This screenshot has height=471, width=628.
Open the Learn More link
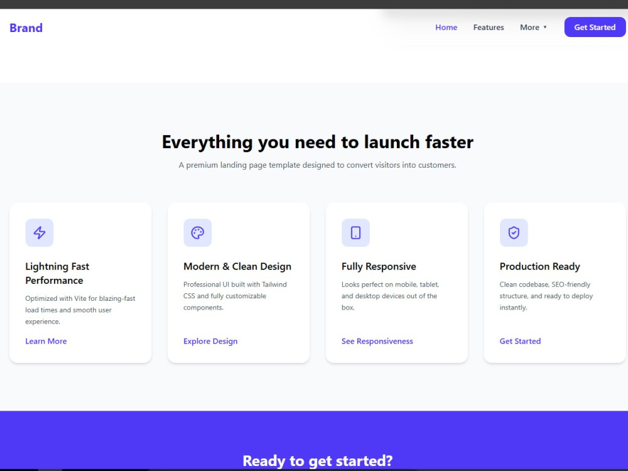tap(46, 341)
